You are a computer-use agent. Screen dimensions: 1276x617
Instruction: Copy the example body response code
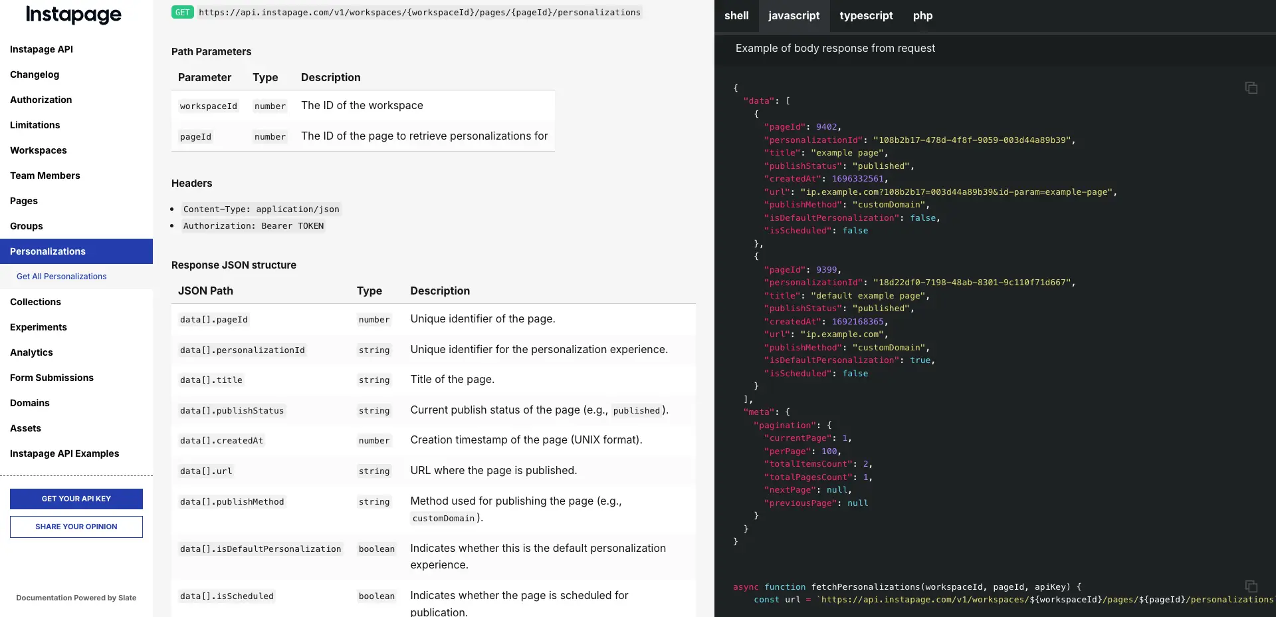click(1251, 88)
